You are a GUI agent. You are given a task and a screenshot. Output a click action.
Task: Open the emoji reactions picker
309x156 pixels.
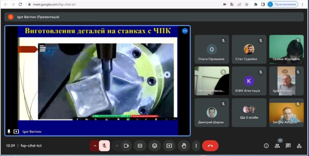pyautogui.click(x=154, y=146)
